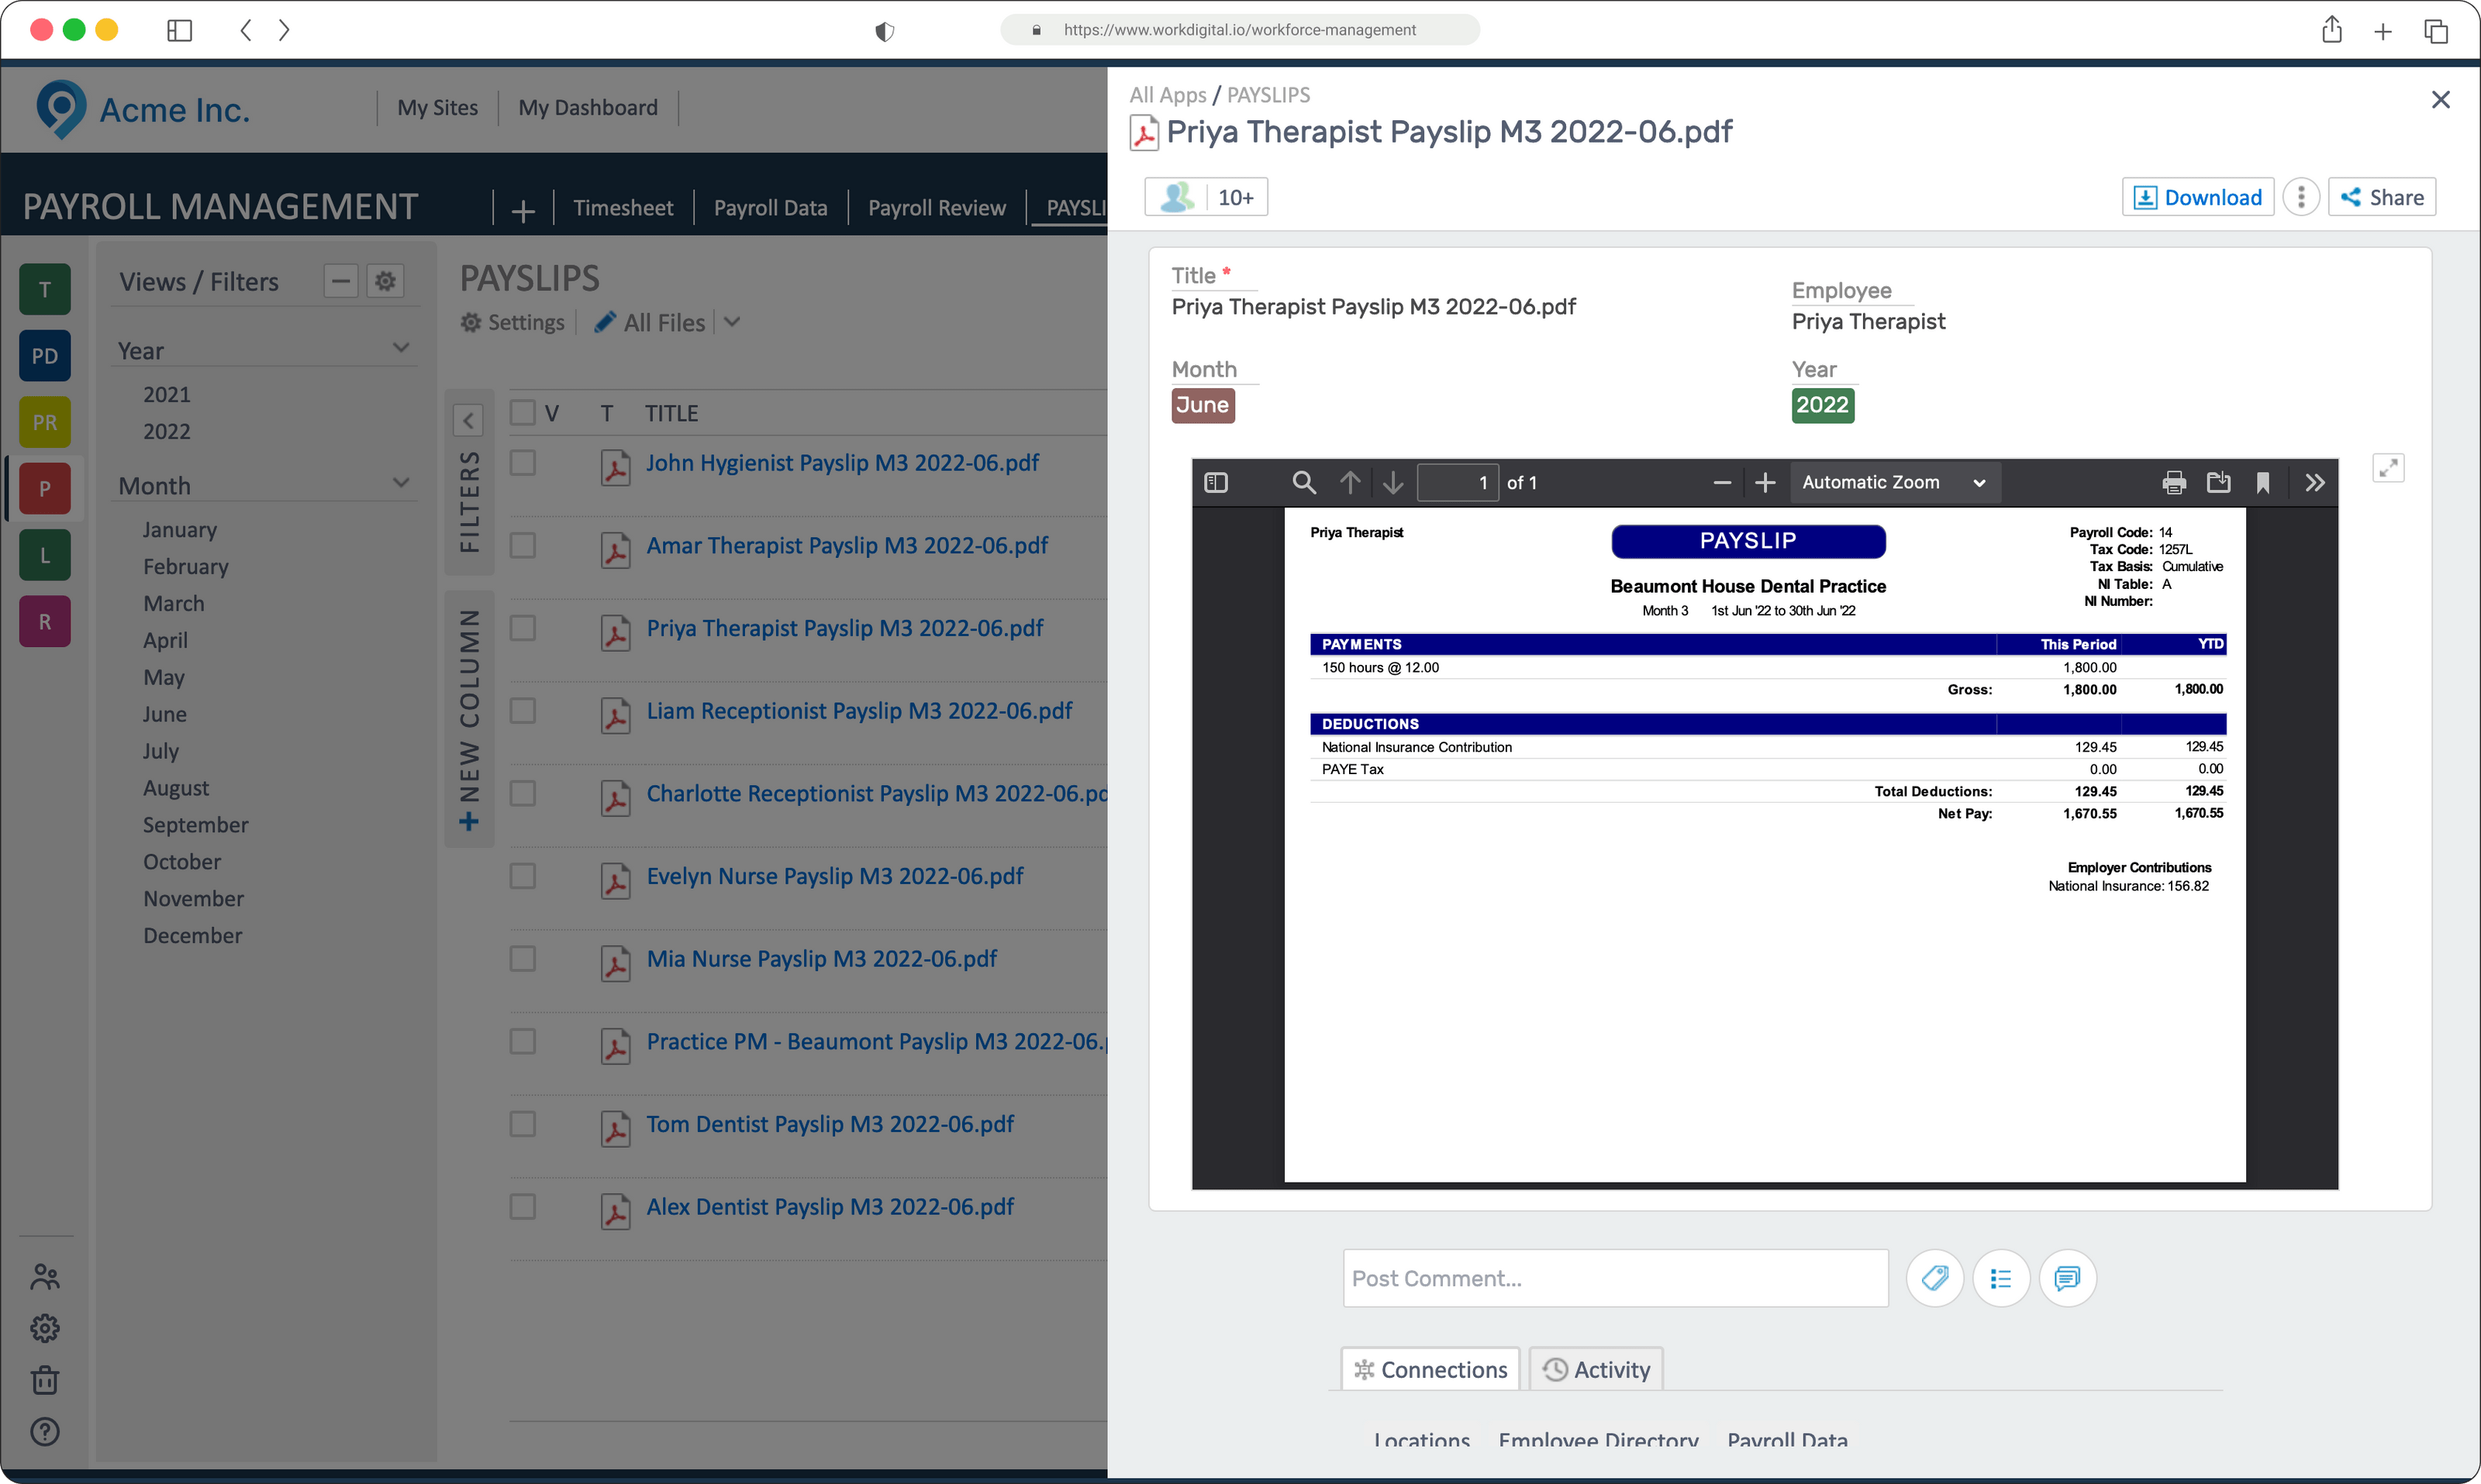This screenshot has height=1484, width=2481.
Task: Toggle the PDF viewer sidebar panel
Action: pyautogui.click(x=1216, y=482)
